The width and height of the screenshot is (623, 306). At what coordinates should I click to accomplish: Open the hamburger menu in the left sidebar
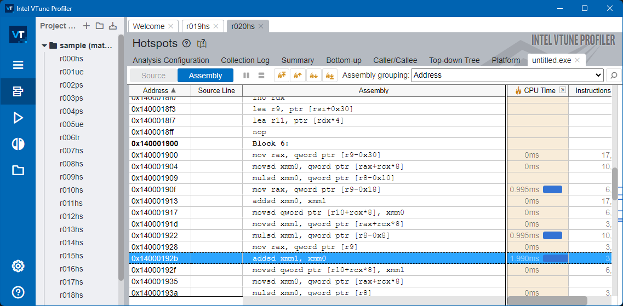pos(18,65)
